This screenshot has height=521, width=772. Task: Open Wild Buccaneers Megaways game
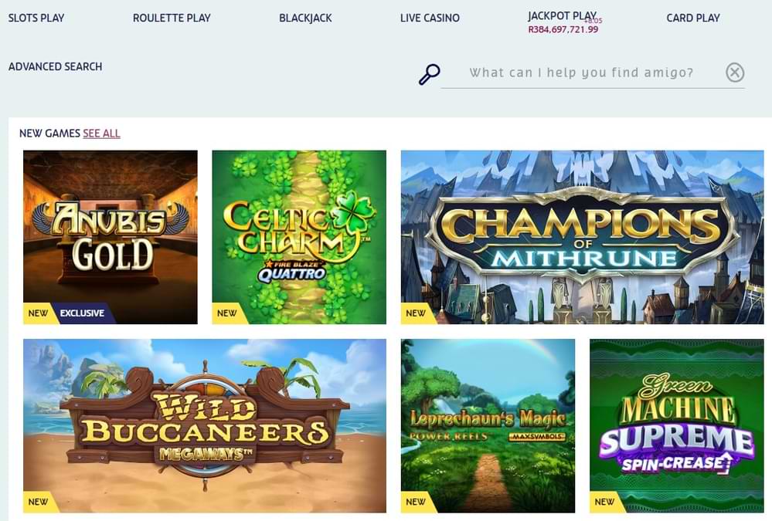[204, 425]
